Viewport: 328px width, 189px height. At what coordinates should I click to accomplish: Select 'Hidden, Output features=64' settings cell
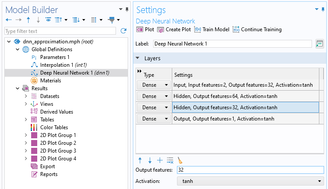coord(245,96)
